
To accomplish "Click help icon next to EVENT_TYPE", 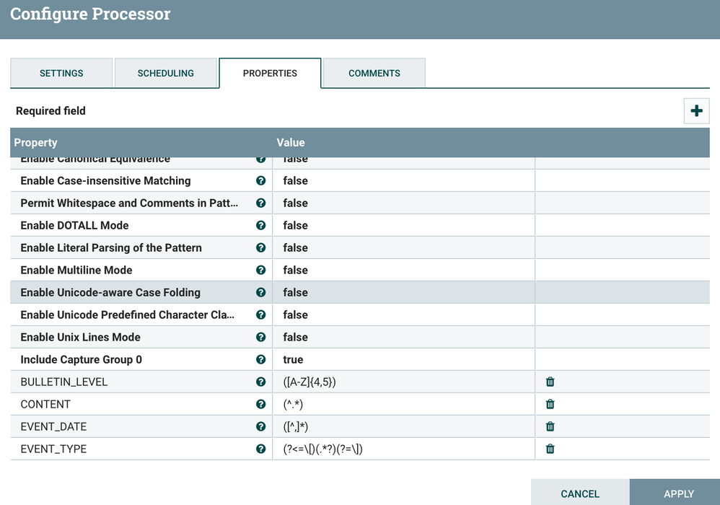I will tap(261, 449).
